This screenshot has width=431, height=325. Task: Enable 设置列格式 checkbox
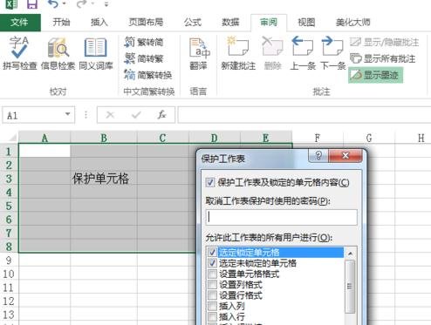tap(212, 284)
